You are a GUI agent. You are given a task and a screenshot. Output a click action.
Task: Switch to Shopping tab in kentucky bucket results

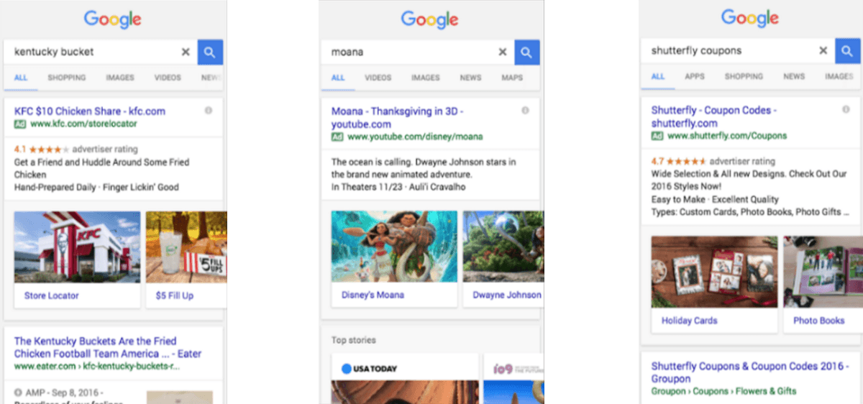pos(67,78)
